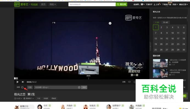190x109 pixels.
Task: Click the search field in the header
Action: 92,4
